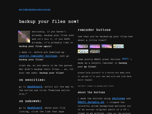Open the worldwideshen/dev/notes breadcrumb link
Image resolution: width=152 pixels, height=114 pixels.
[35, 10]
